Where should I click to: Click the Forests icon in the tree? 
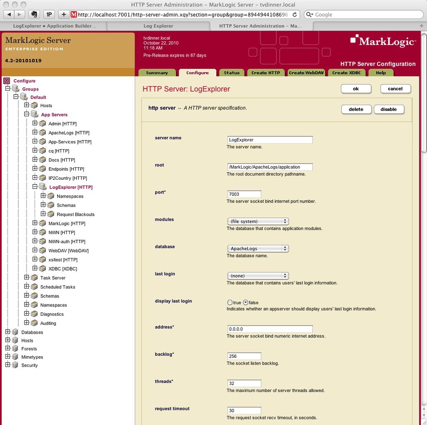coord(15,348)
